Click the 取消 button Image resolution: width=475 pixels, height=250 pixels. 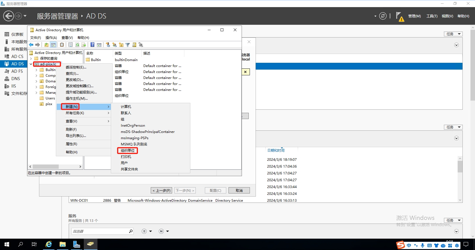(239, 190)
